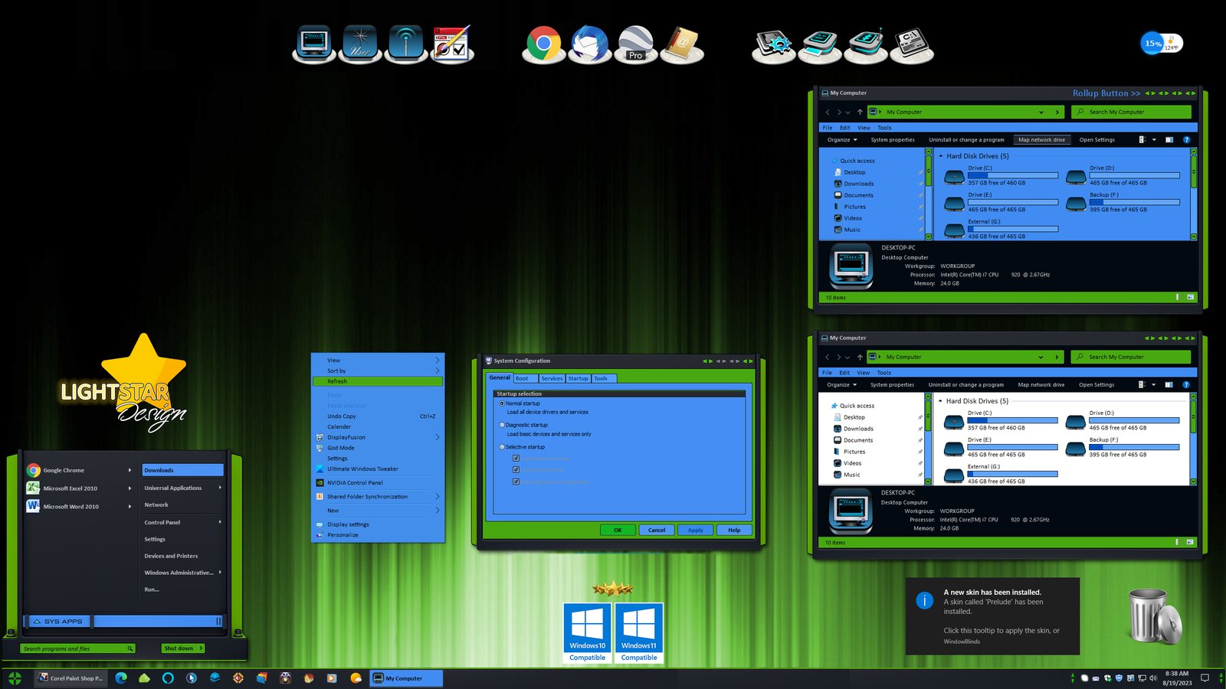The image size is (1226, 689).
Task: Expand Organize dropdown in upper My Computer window
Action: 841,140
